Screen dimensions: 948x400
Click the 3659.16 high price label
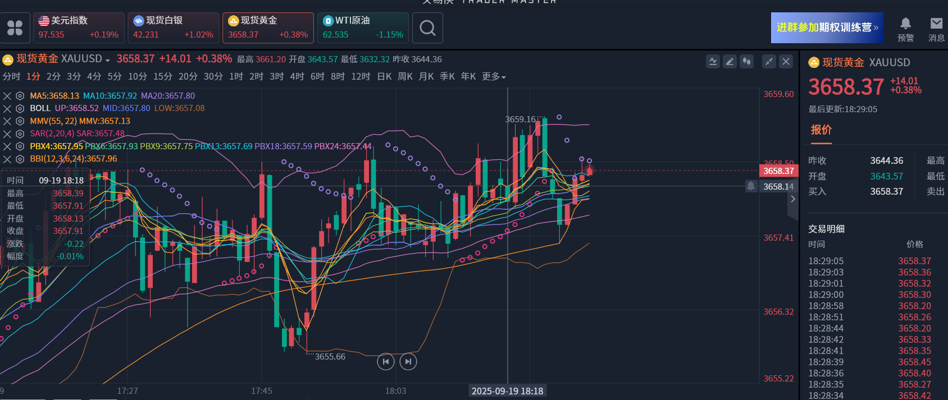coord(521,119)
